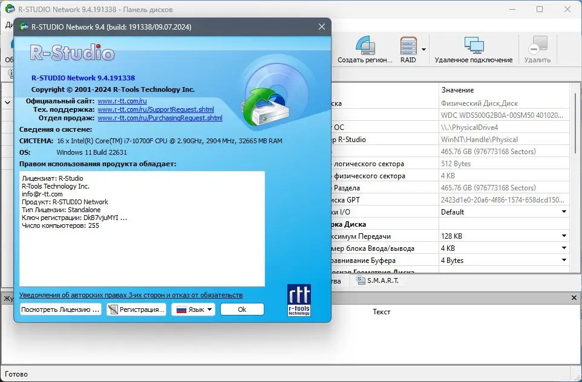Select the WDC WDS500G2B0A value cell
The width and height of the screenshot is (582, 382).
pyautogui.click(x=504, y=115)
